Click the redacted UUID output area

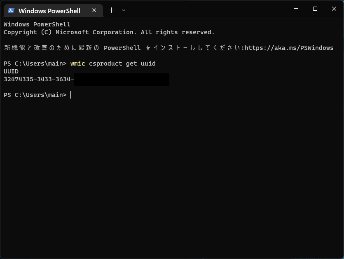point(122,80)
